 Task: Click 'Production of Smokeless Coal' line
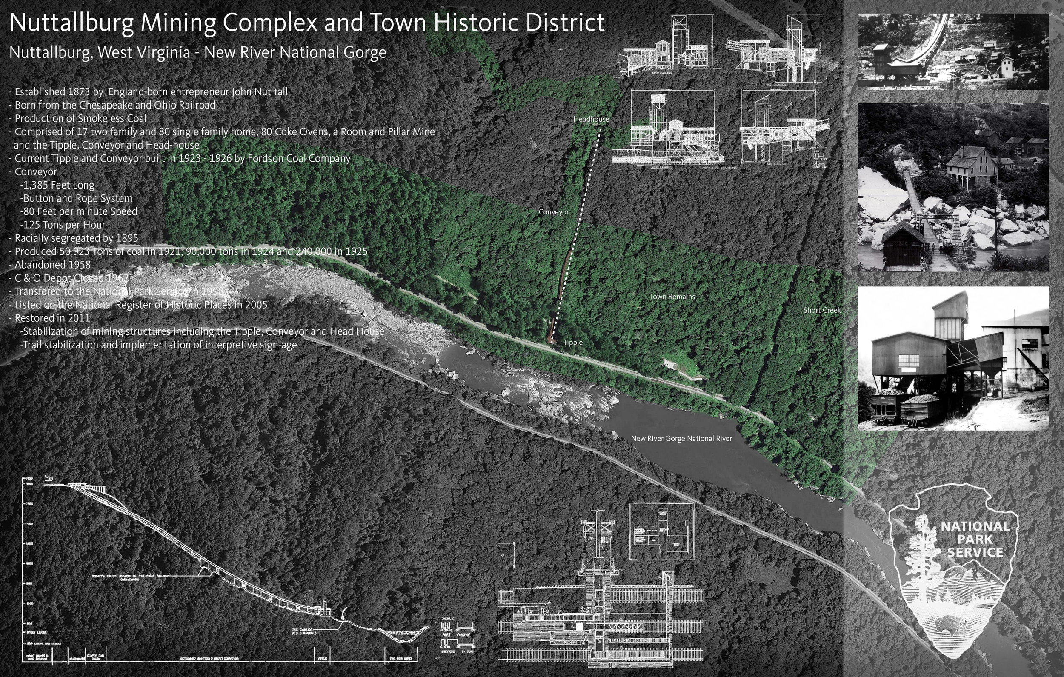[78, 118]
